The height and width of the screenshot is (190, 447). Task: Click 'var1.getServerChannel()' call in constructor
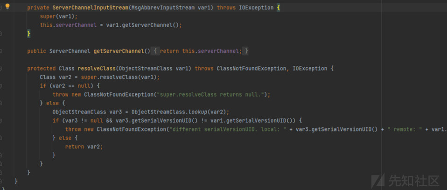click(x=142, y=25)
